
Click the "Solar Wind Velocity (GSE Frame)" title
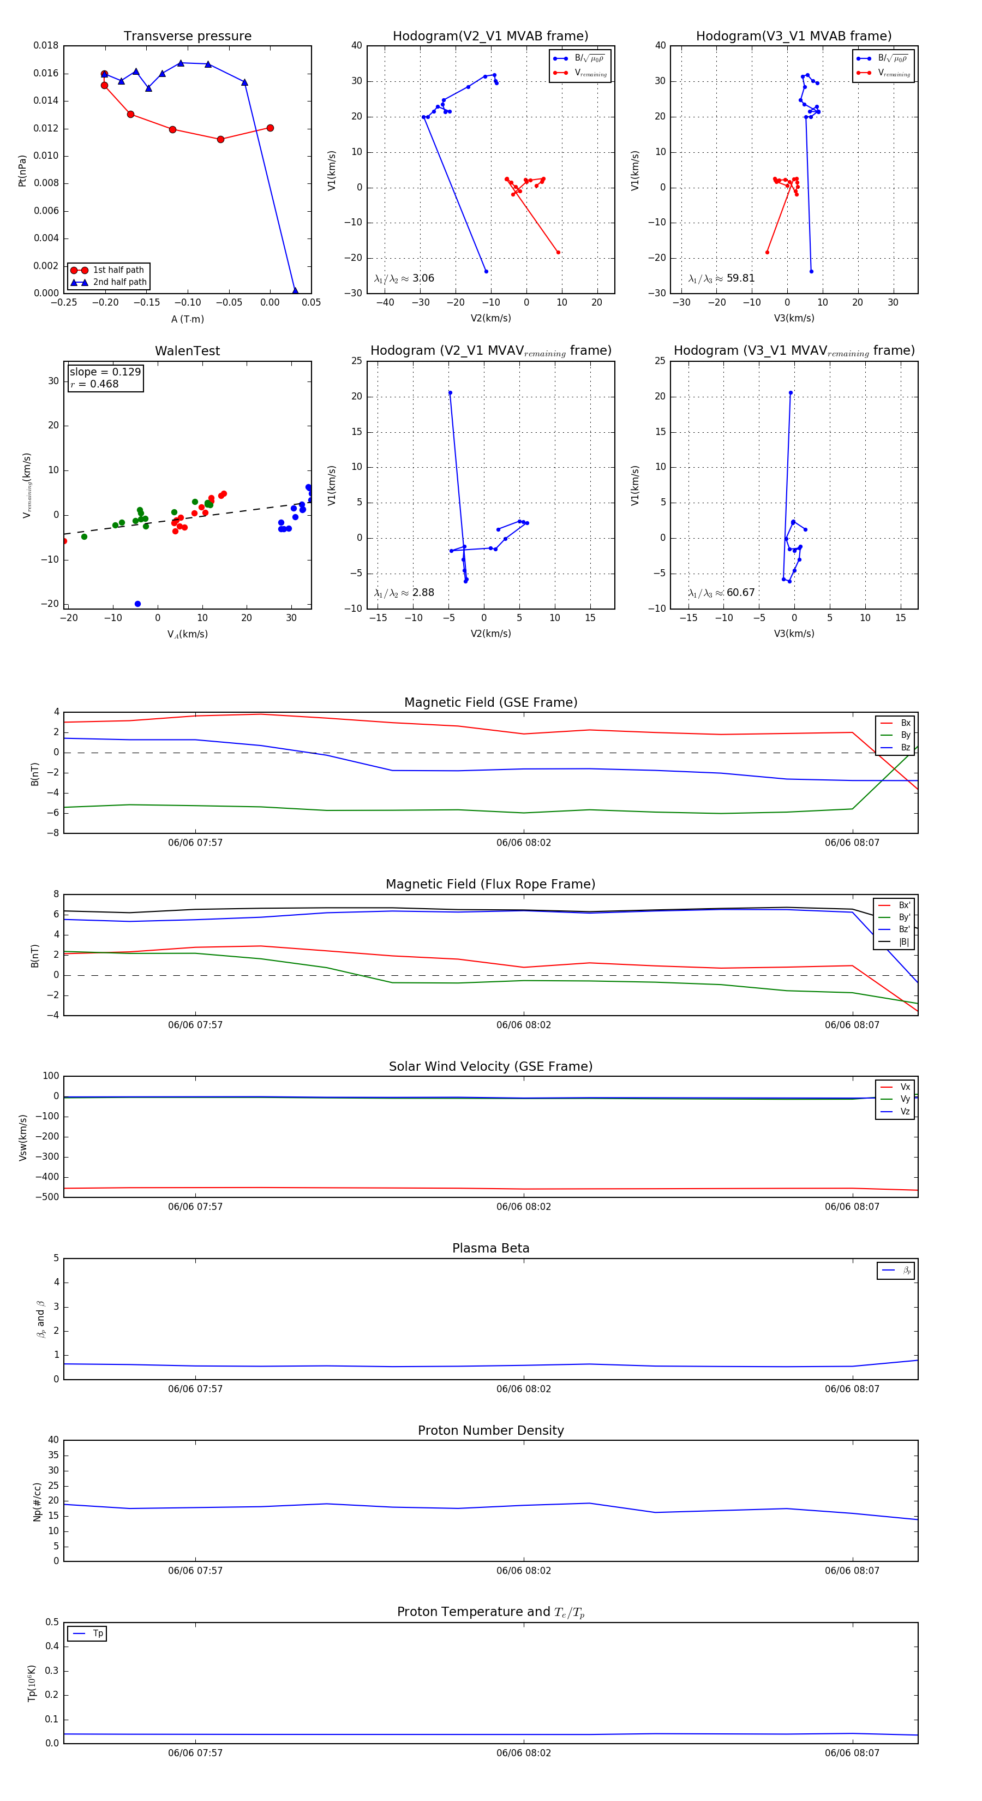click(490, 1066)
